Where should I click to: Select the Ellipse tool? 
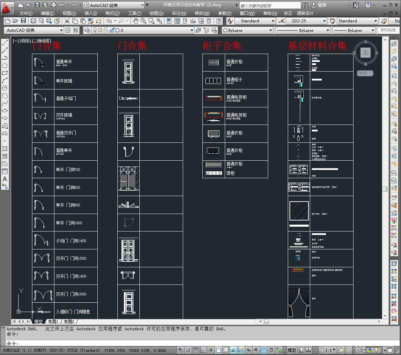(x=4, y=111)
